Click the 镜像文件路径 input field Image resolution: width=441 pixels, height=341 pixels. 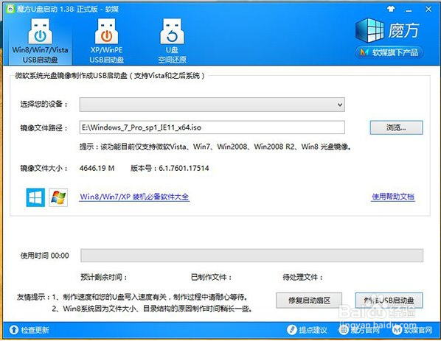tap(212, 127)
